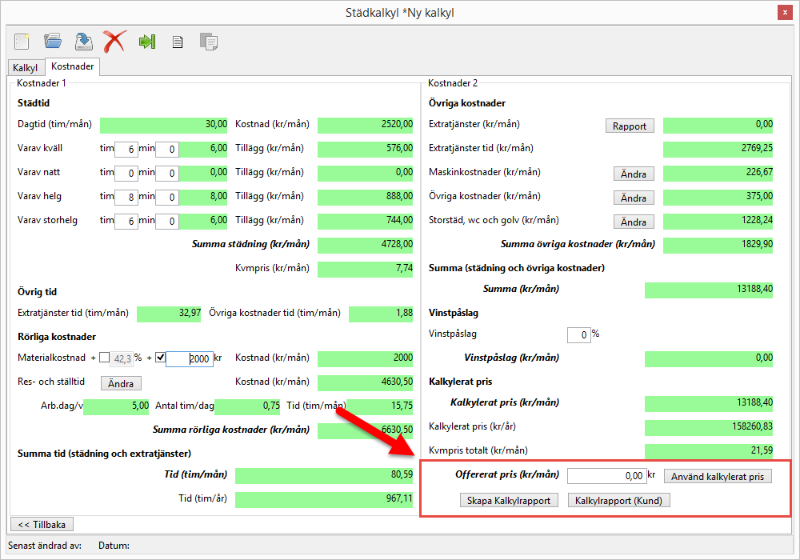Open a saved calculation via folder icon
The height and width of the screenshot is (560, 800).
pos(53,41)
